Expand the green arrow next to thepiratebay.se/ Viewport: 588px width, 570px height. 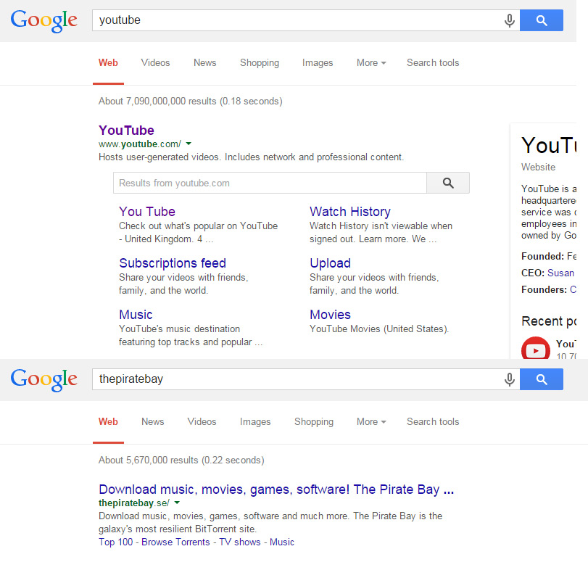pyautogui.click(x=177, y=503)
